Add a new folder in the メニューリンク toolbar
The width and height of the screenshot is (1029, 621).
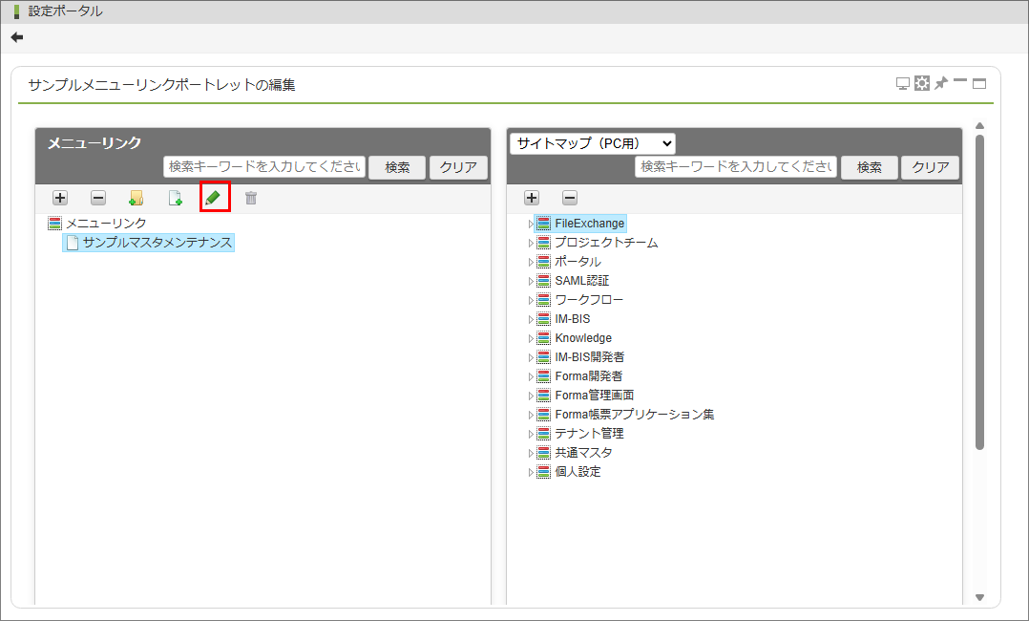136,198
